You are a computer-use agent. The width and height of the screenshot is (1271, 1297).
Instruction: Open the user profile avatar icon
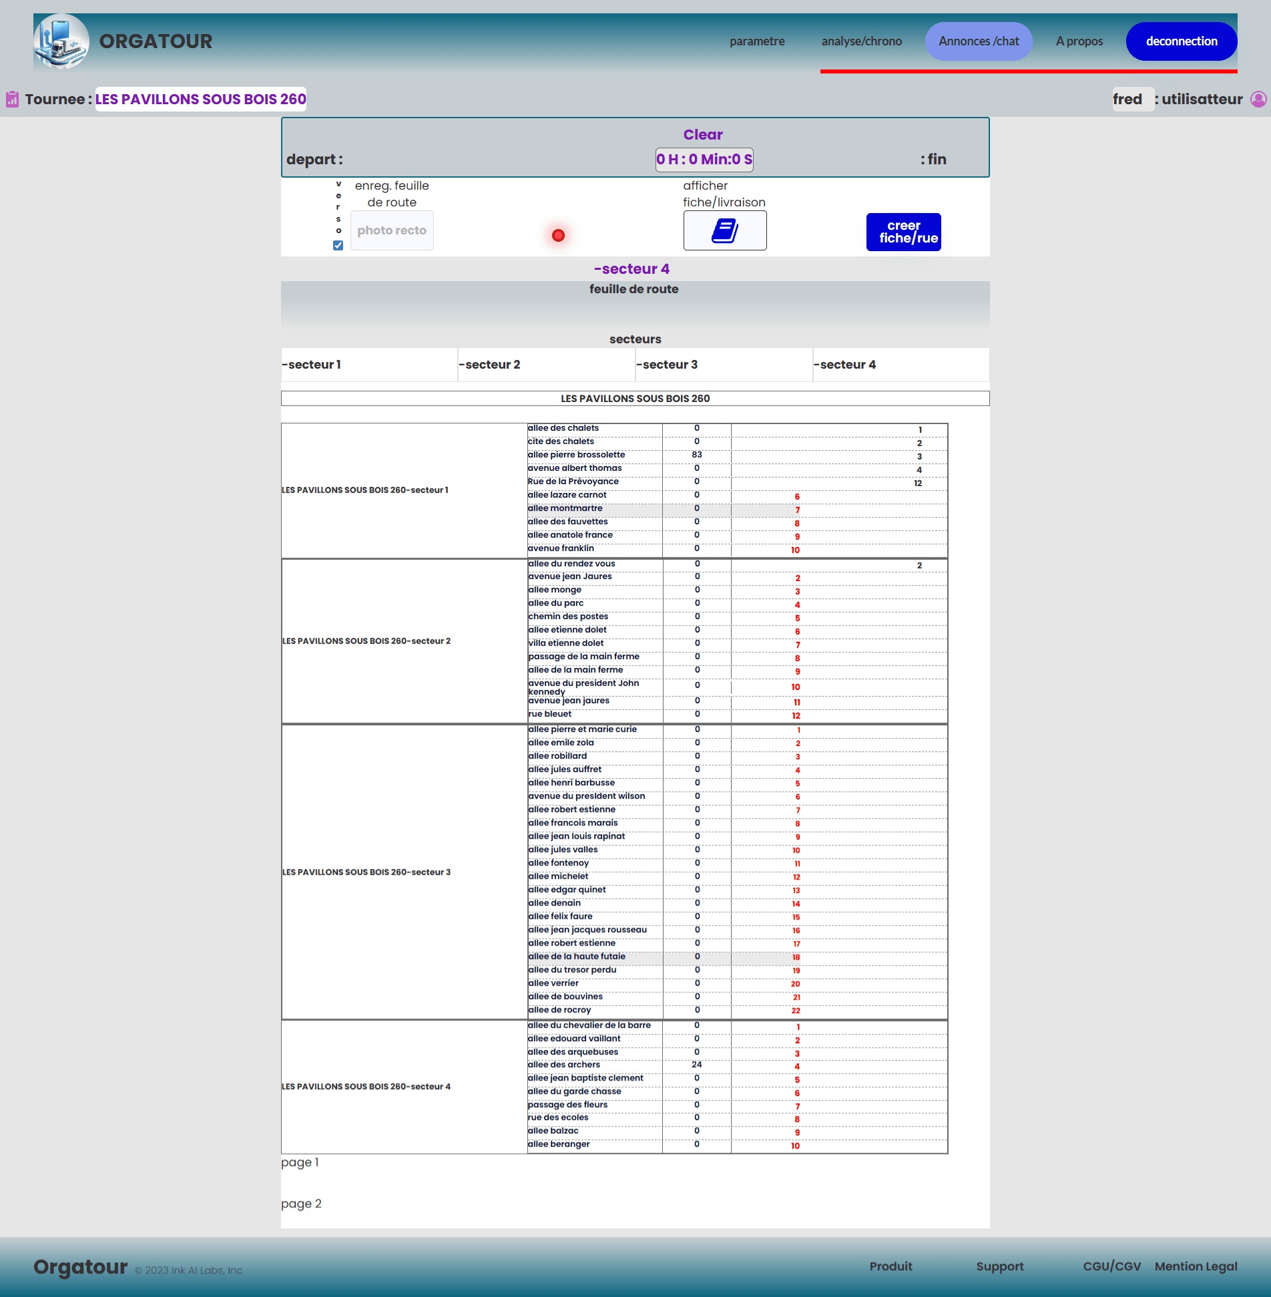(x=1258, y=100)
